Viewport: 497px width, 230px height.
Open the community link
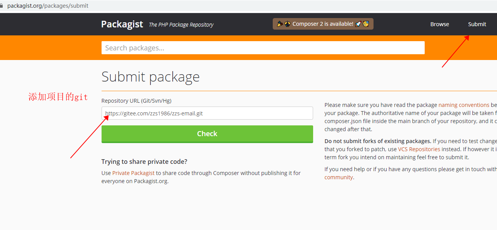339,177
